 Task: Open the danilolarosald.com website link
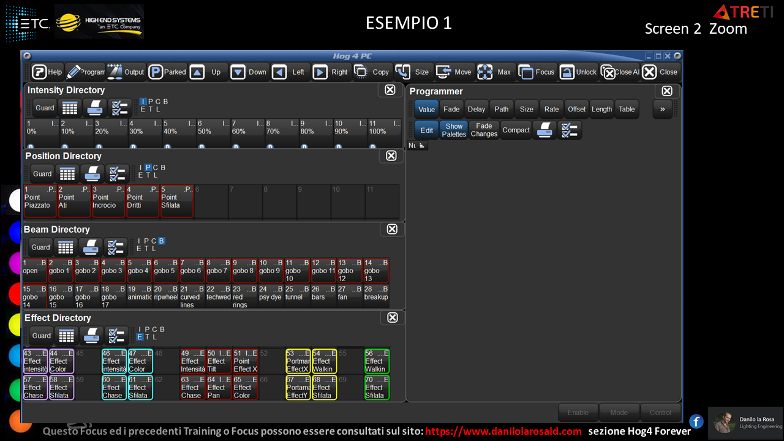(x=503, y=431)
